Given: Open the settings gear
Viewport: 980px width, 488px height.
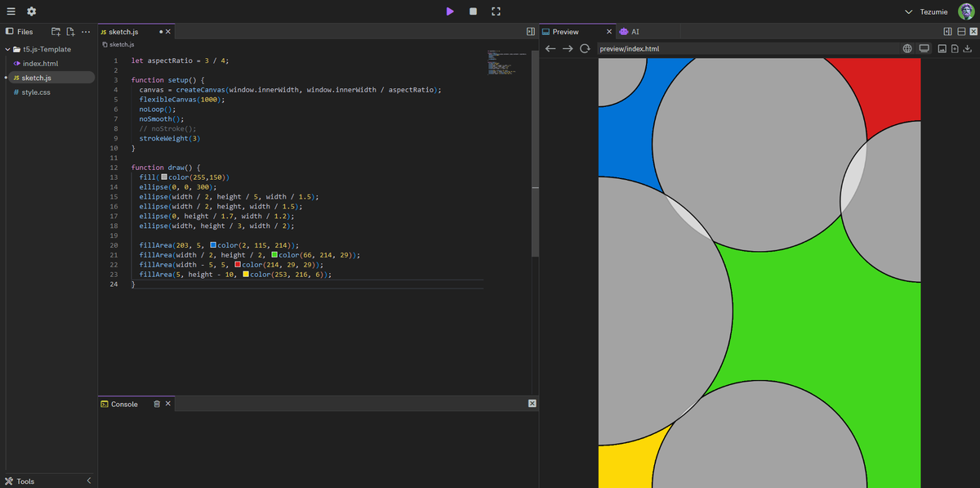Looking at the screenshot, I should pos(31,11).
